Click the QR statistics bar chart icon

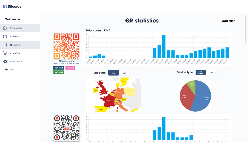click(x=5, y=45)
